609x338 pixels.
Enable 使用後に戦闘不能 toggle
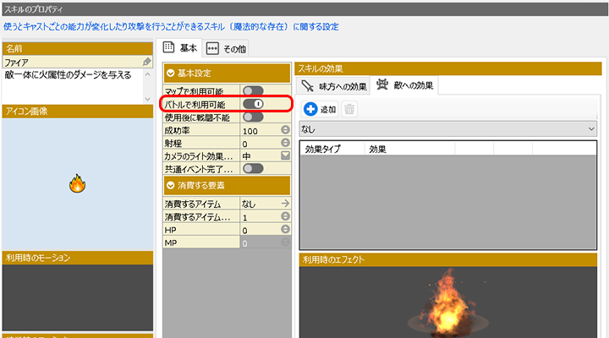[x=253, y=117]
